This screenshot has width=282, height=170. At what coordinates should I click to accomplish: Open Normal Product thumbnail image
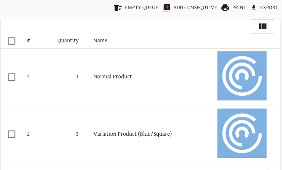tap(242, 76)
